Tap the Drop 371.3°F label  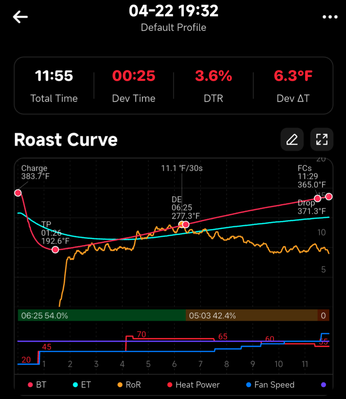click(312, 207)
